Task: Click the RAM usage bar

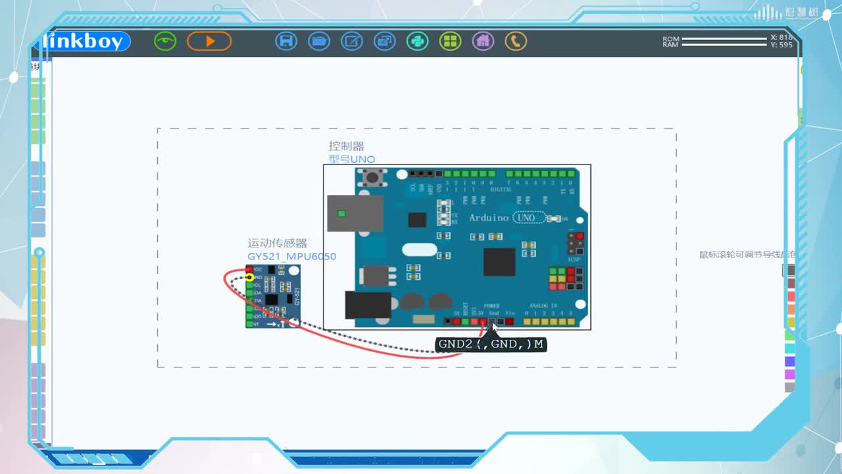Action: tap(724, 45)
